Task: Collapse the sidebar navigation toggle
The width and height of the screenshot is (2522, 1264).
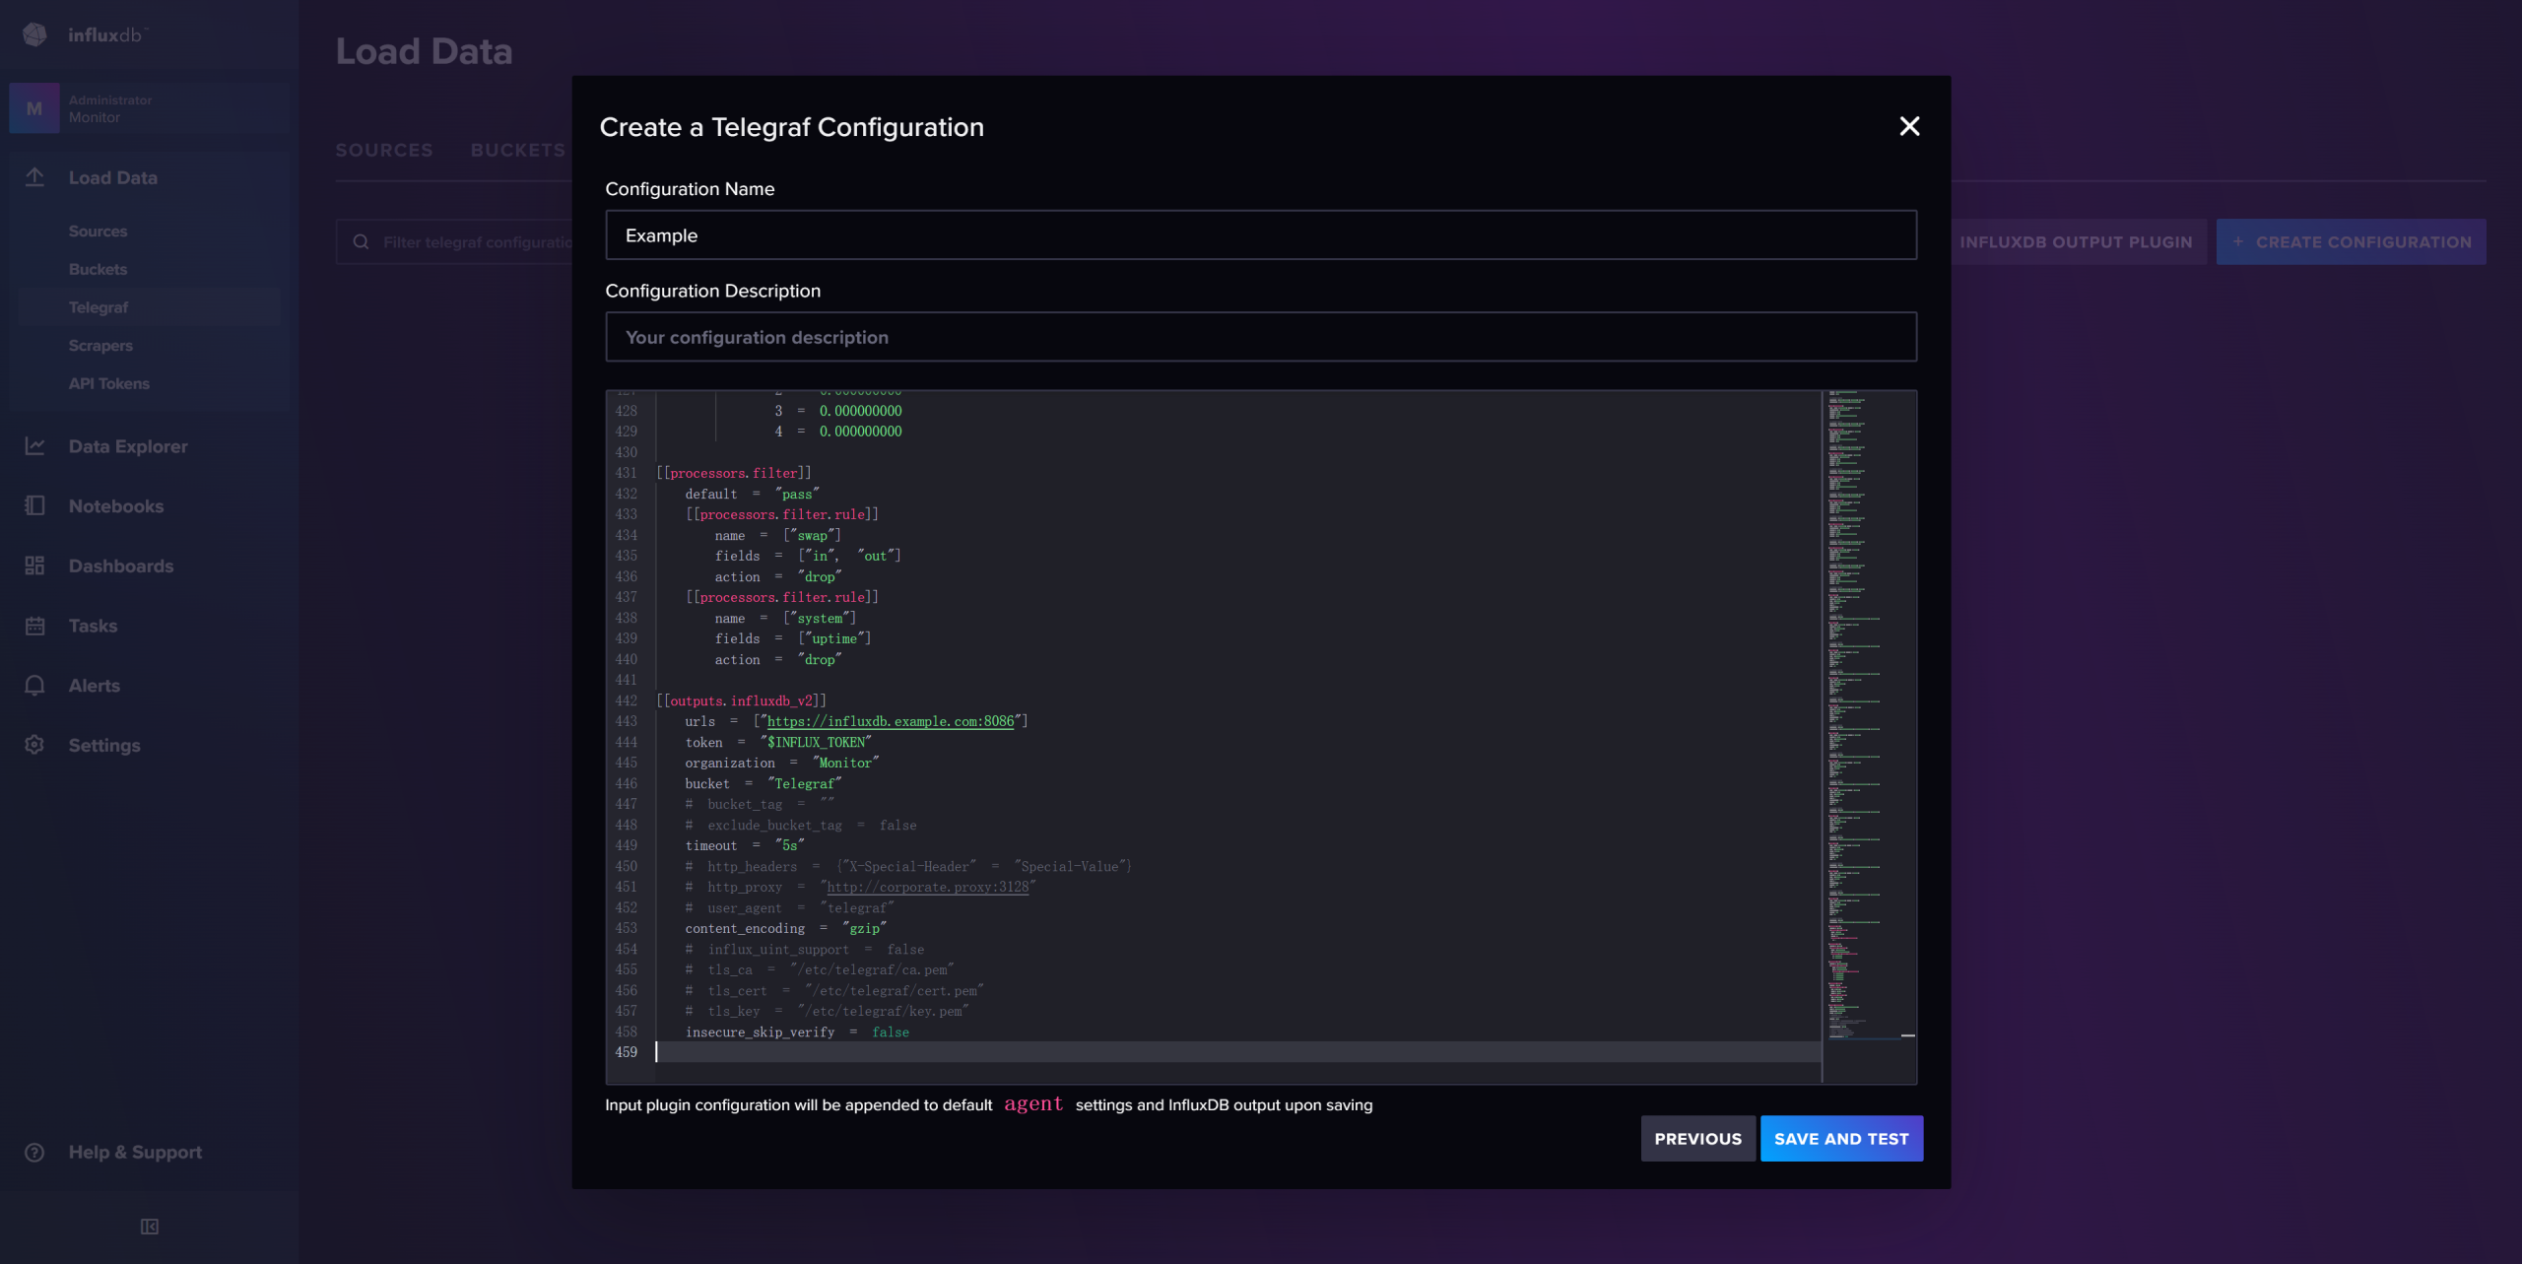Action: (150, 1227)
